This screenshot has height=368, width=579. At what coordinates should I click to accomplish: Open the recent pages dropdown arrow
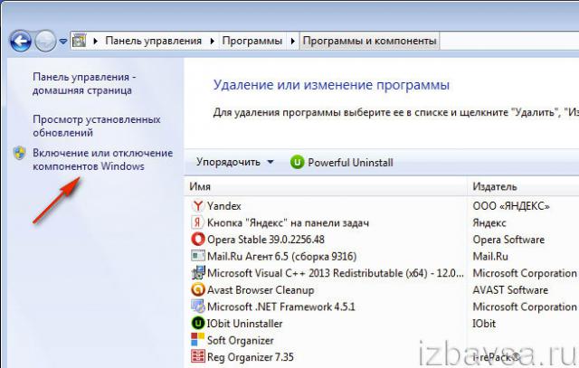[63, 42]
